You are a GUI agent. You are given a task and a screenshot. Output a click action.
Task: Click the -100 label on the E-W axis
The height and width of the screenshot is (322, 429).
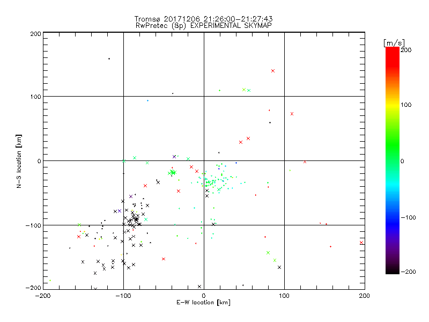(x=123, y=296)
